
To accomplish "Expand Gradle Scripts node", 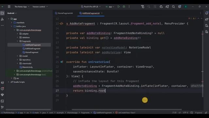I will (x=9, y=82).
